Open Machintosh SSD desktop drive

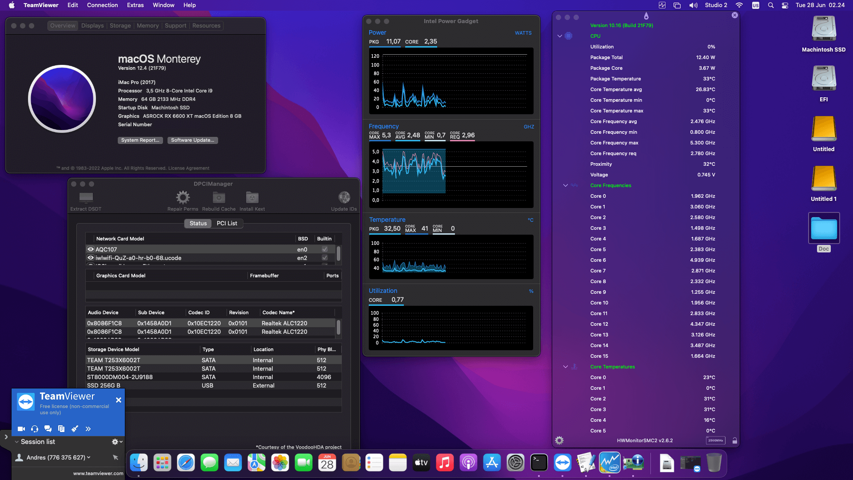click(824, 34)
